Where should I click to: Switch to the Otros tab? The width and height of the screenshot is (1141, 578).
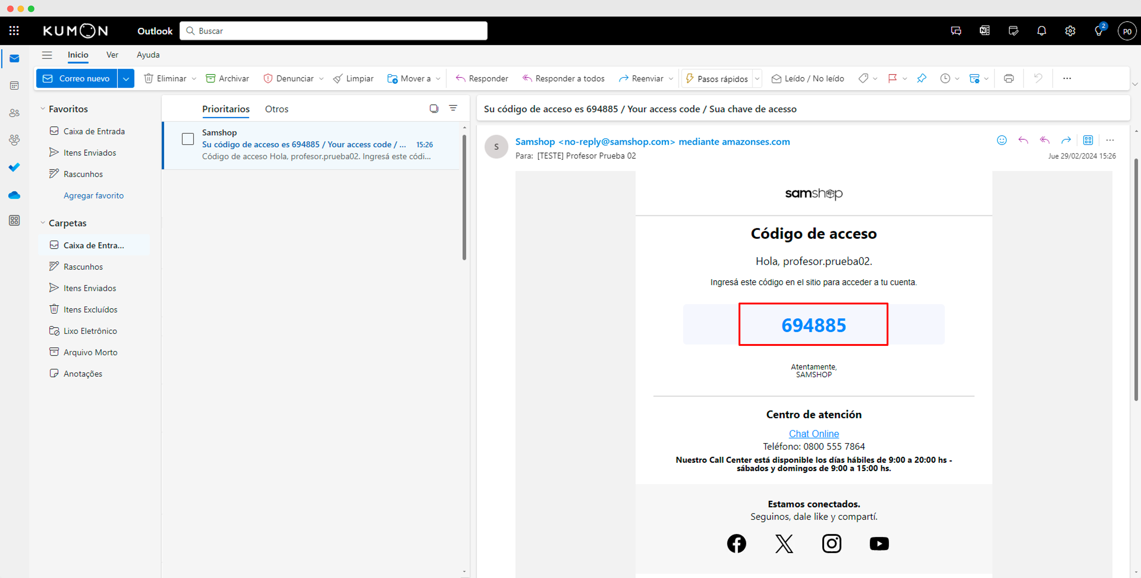276,109
